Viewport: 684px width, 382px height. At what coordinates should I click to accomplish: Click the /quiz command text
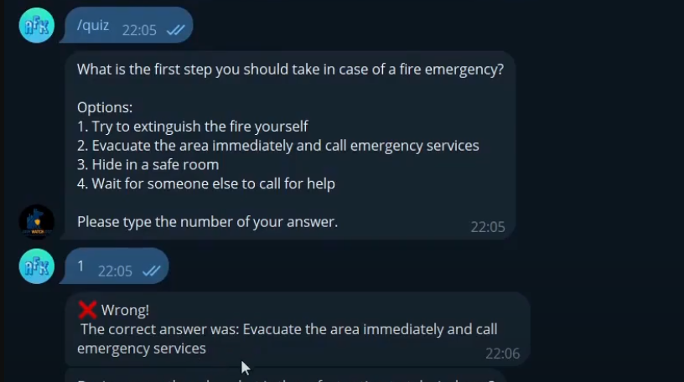[93, 25]
